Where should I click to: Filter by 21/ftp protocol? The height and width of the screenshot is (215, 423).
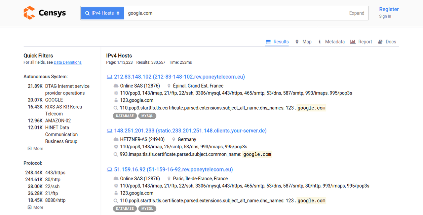coord(52,193)
